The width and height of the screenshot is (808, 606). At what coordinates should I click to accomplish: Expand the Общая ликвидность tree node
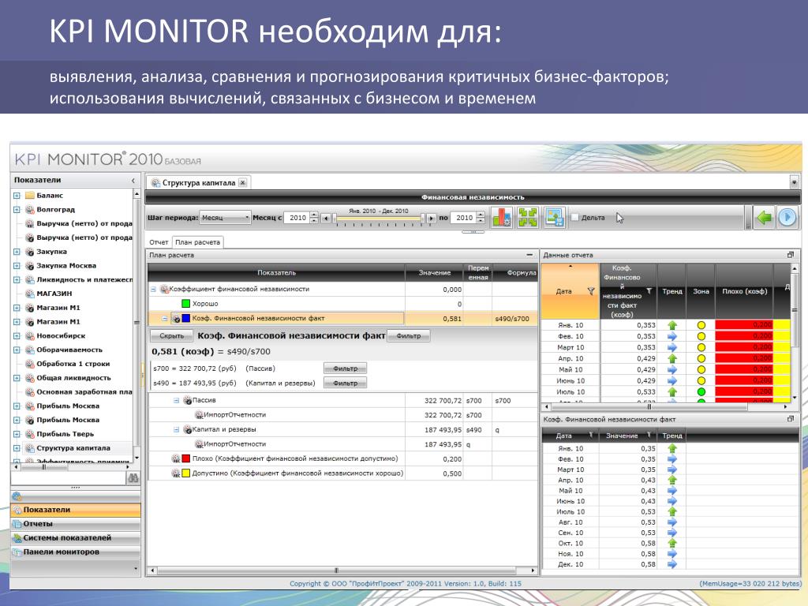pos(17,378)
